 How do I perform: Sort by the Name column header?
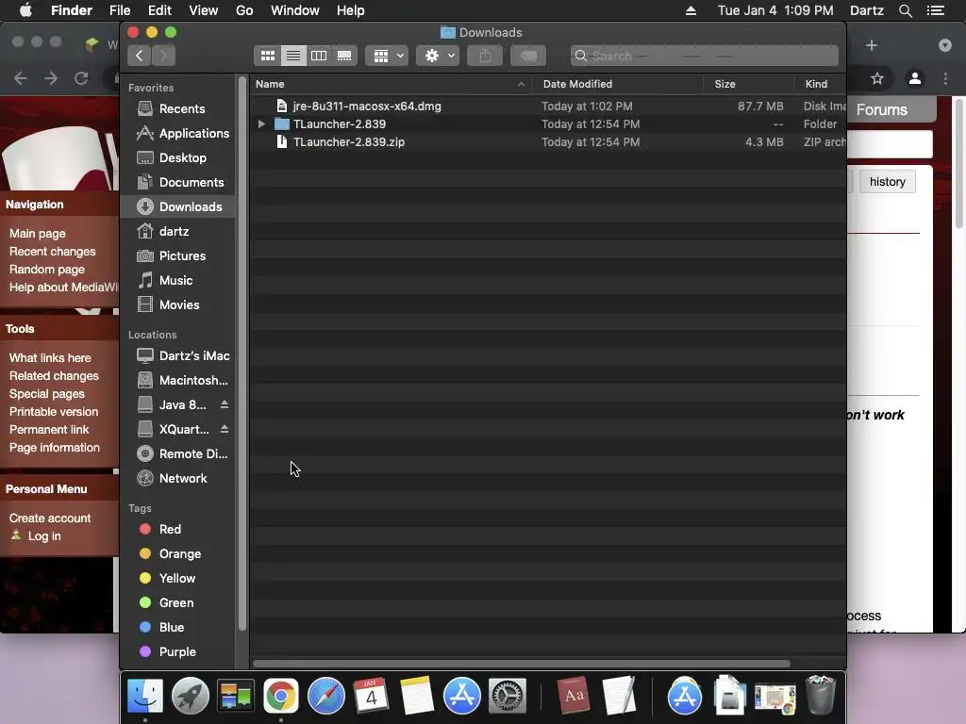point(391,84)
